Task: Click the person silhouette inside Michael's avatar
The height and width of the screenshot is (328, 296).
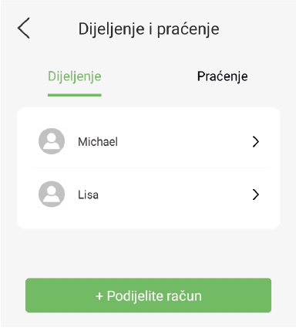Action: pyautogui.click(x=52, y=141)
